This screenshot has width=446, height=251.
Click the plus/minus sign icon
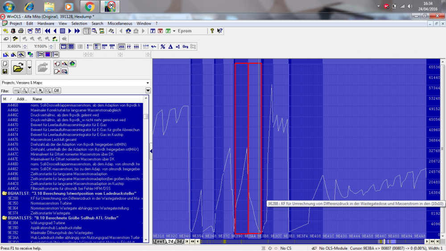154,47
